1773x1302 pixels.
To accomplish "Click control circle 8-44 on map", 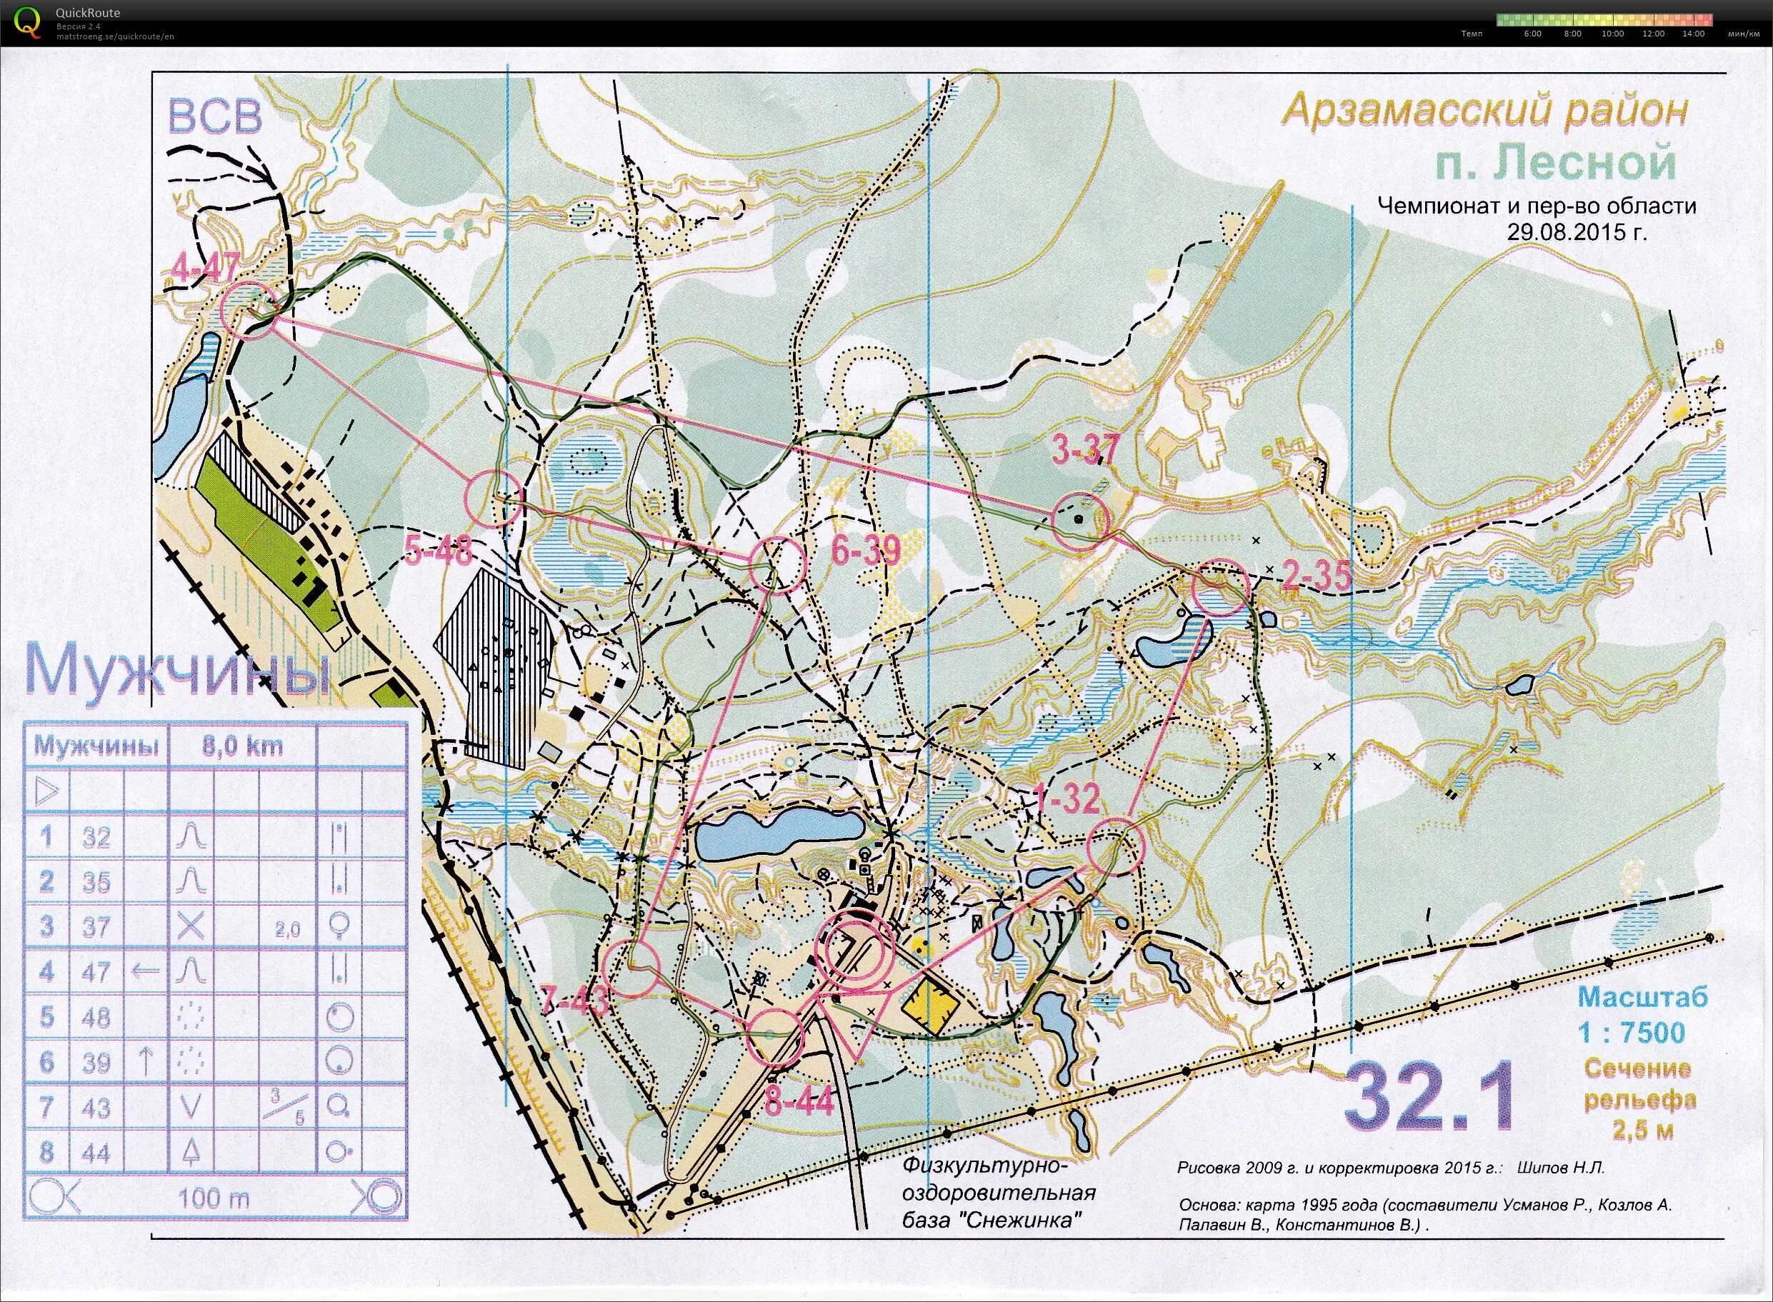I will 774,1036.
